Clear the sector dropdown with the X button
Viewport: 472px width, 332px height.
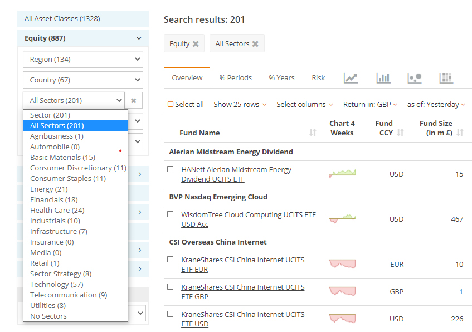(134, 101)
